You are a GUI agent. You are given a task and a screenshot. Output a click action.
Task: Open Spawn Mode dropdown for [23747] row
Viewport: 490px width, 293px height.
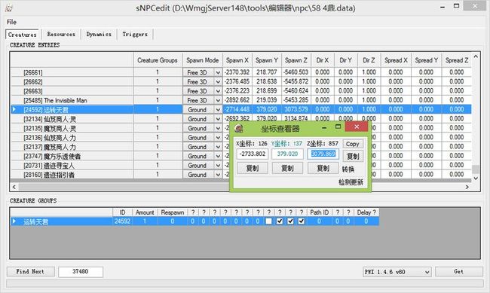[218, 156]
